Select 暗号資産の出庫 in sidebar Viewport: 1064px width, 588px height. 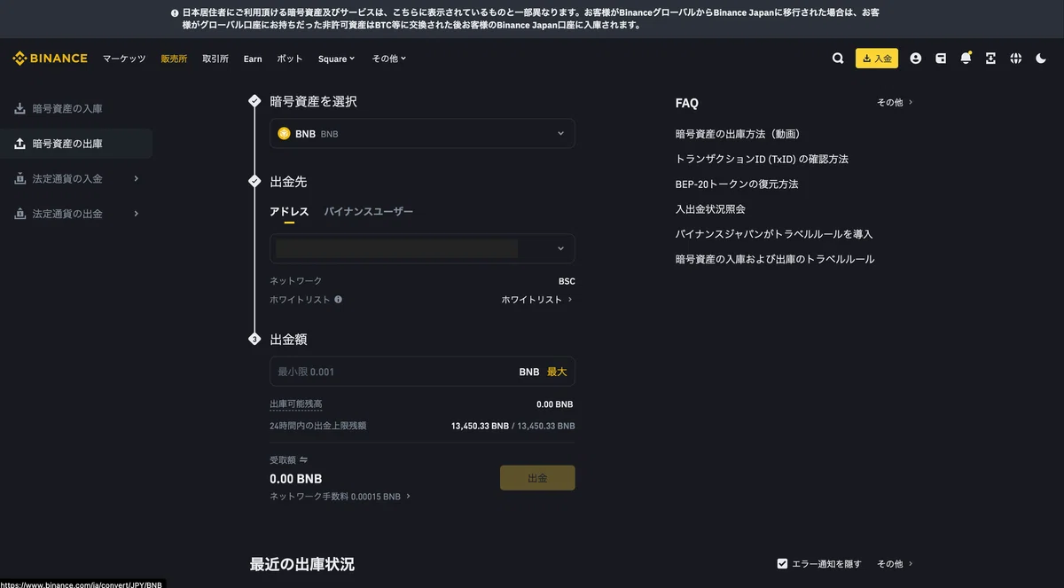76,144
